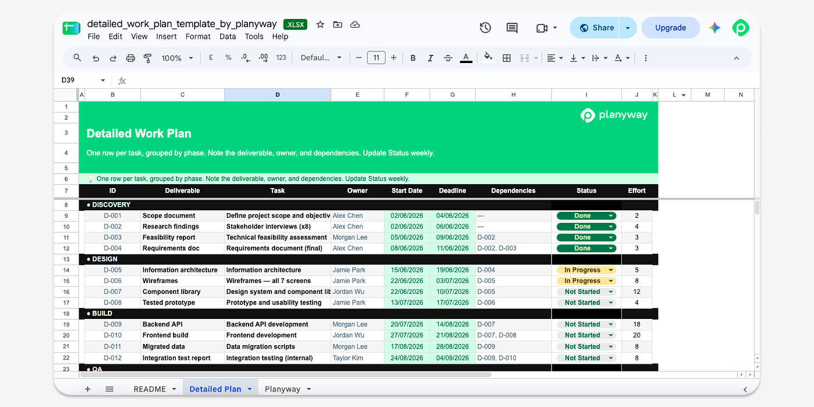
Task: Open the fill color picker
Action: (x=488, y=57)
